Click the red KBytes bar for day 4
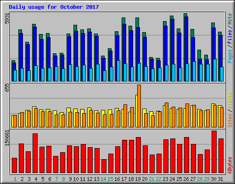Screen dimensions: 235x184 pyautogui.click(x=35, y=153)
